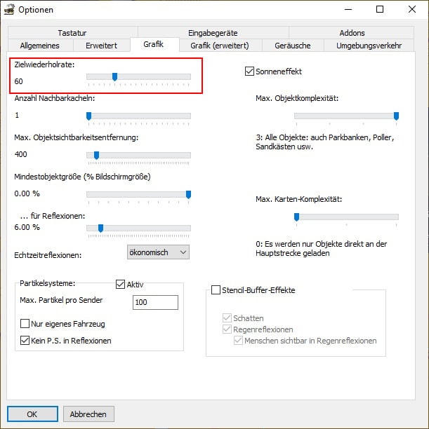The height and width of the screenshot is (429, 429).
Task: Click the OK button
Action: pyautogui.click(x=32, y=414)
